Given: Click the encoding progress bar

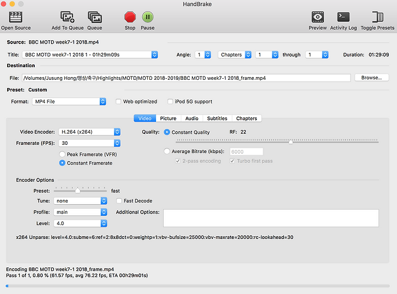Looking at the screenshot, I should (197, 286).
